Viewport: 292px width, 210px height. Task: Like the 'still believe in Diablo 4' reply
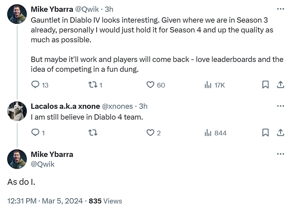coord(150,133)
